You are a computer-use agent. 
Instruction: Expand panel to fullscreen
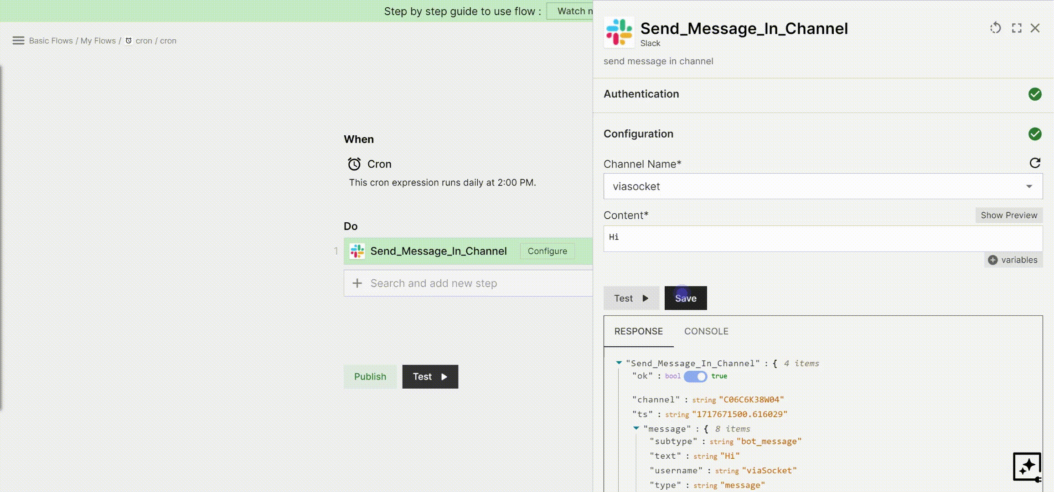click(x=1017, y=28)
